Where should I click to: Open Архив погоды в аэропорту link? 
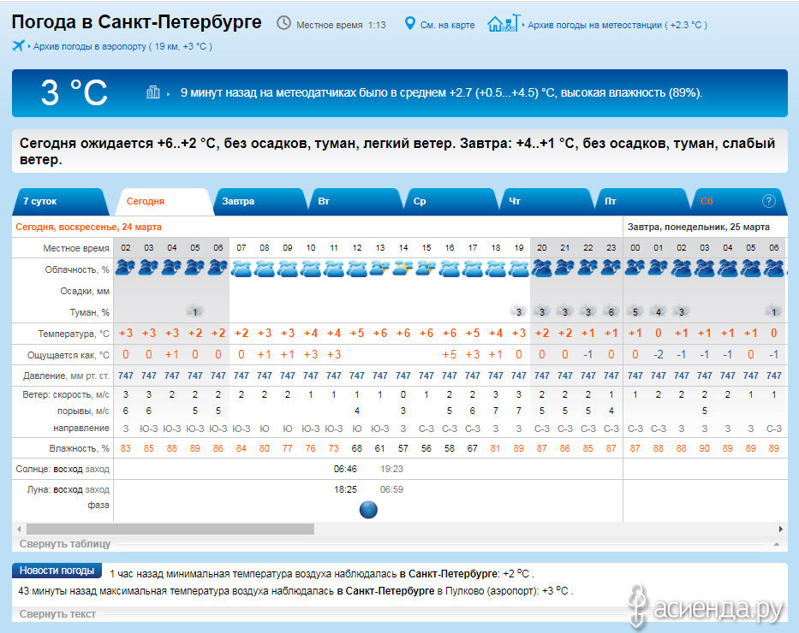point(122,46)
